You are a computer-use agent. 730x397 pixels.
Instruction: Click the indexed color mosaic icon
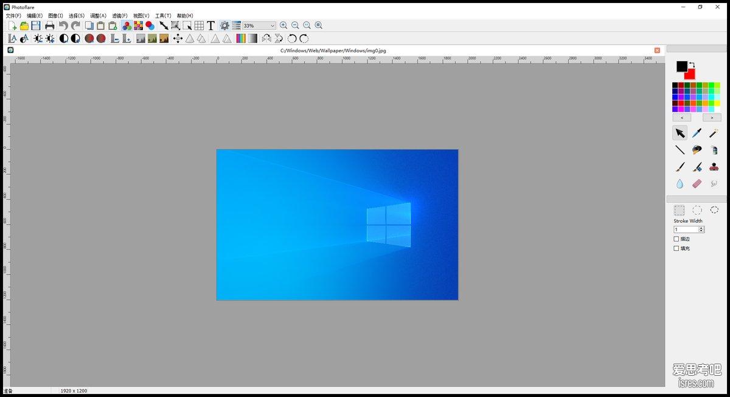coord(138,25)
